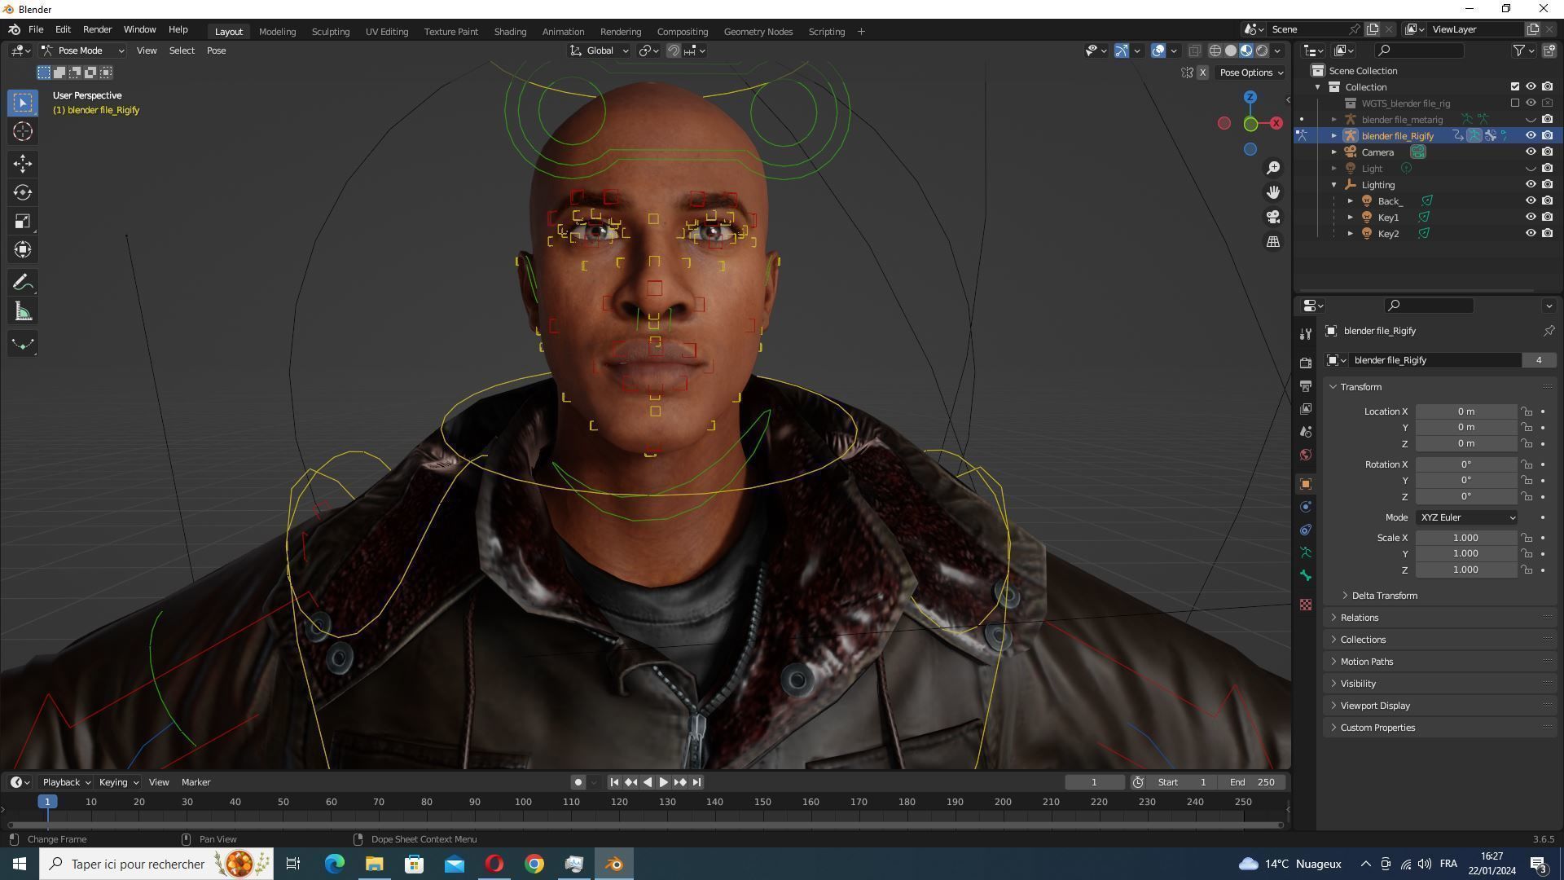The height and width of the screenshot is (880, 1564).
Task: Open Google Chrome from the taskbar
Action: point(534,864)
